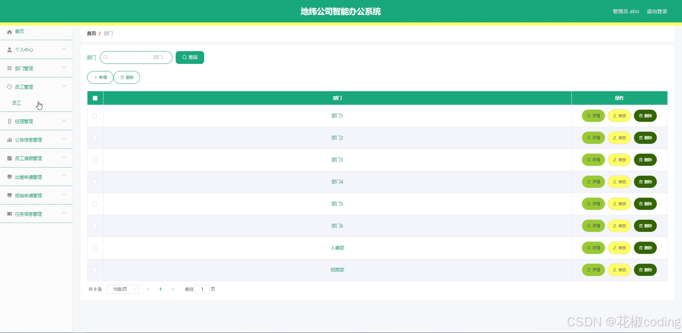Screen dimensions: 682x333
Task: Toggle the select-all checkbox in table header
Action: click(x=95, y=98)
